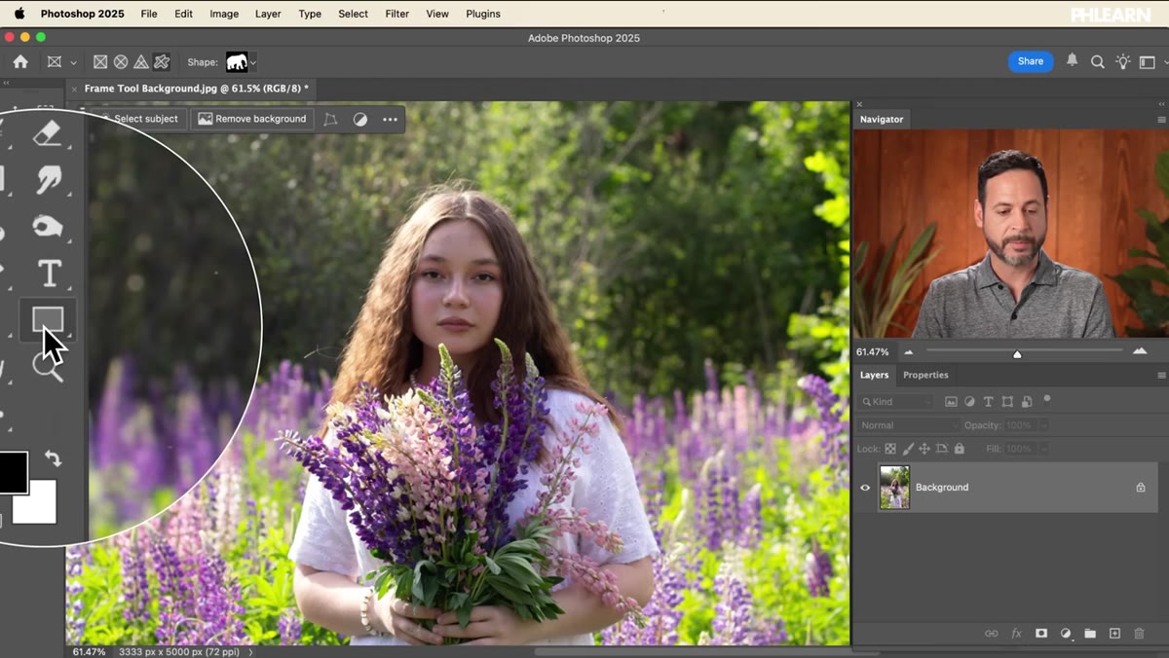
Task: Select the Zoom magnifier tool
Action: click(x=47, y=367)
